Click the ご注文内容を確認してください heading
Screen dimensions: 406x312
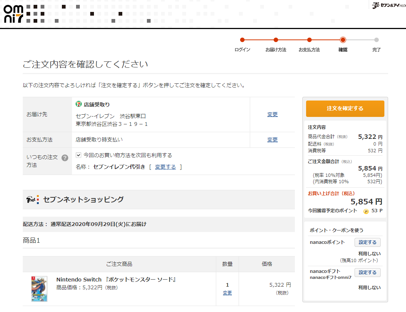[x=85, y=64]
